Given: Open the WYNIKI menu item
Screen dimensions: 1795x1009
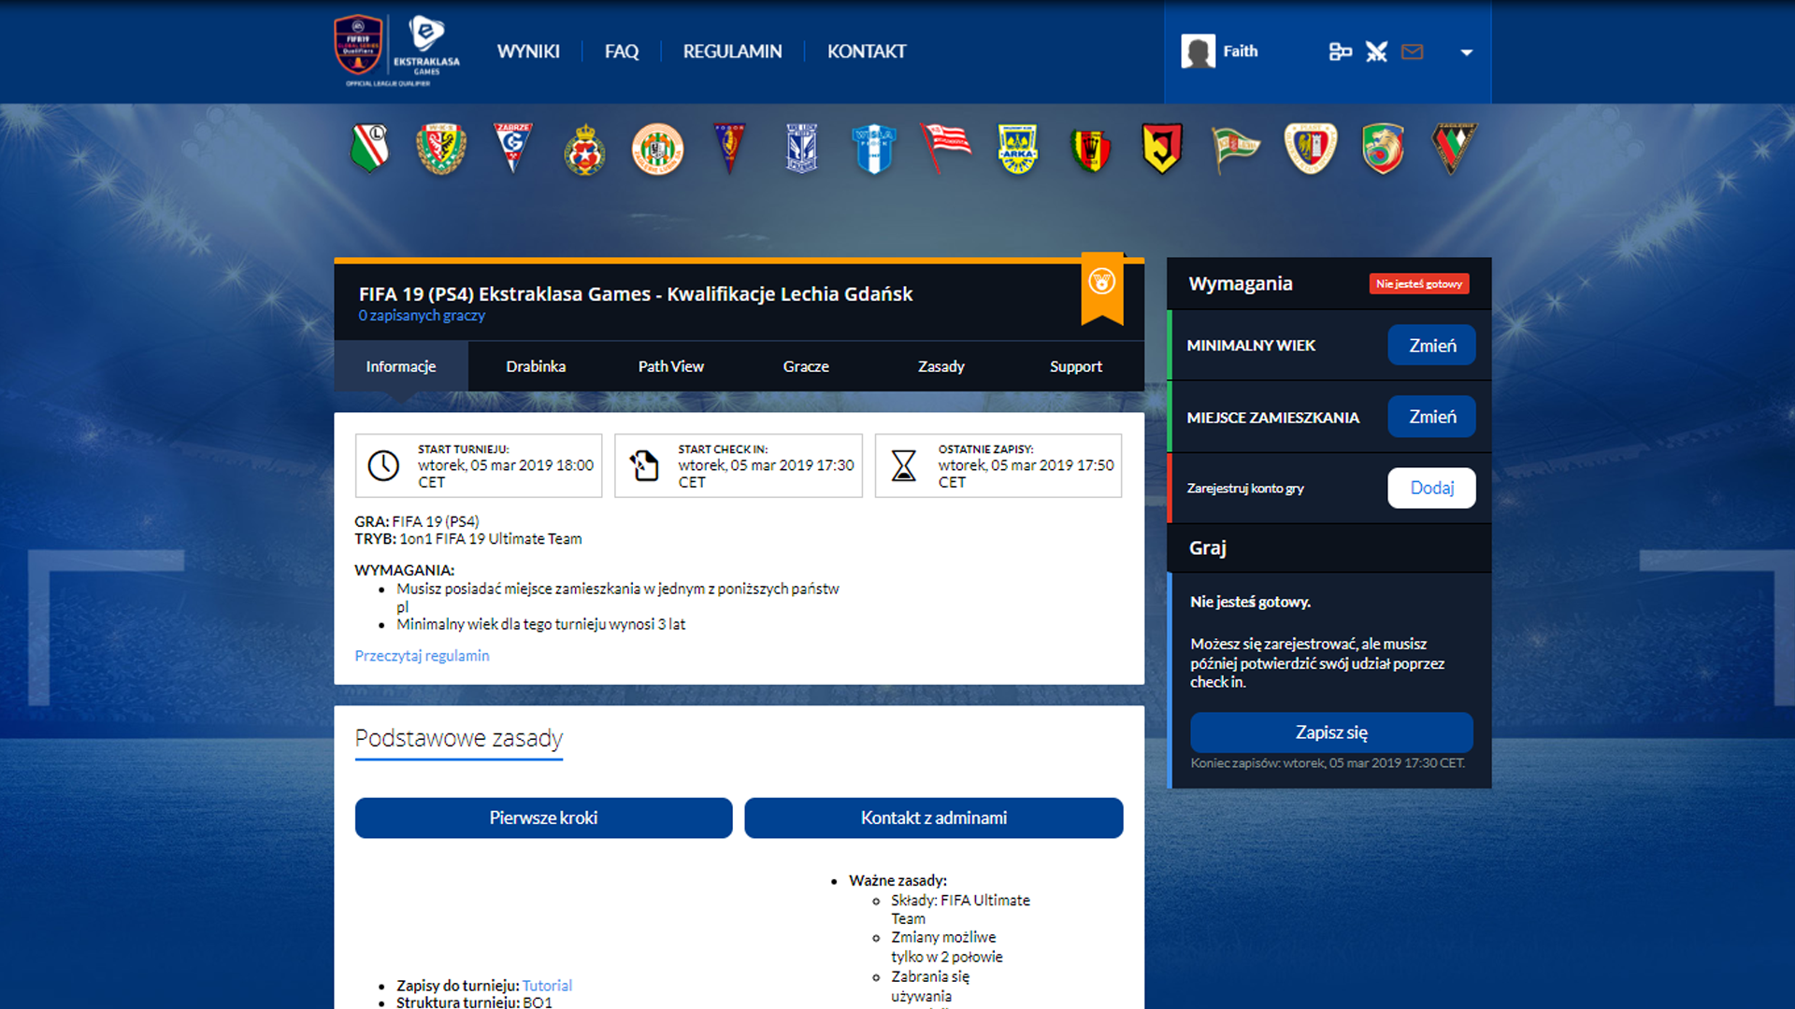Looking at the screenshot, I should click(528, 51).
